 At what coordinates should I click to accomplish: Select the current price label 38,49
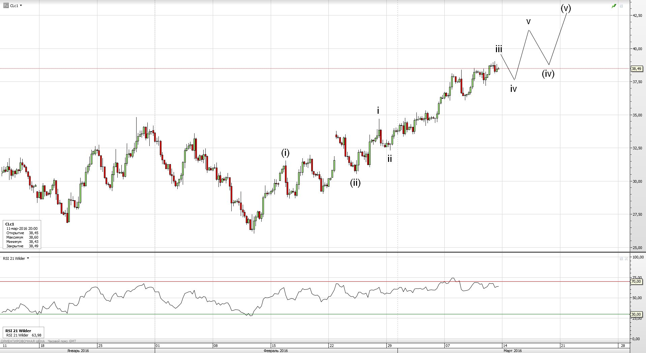636,69
